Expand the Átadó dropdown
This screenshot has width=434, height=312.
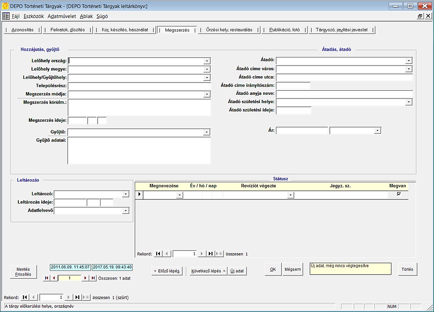(408, 61)
